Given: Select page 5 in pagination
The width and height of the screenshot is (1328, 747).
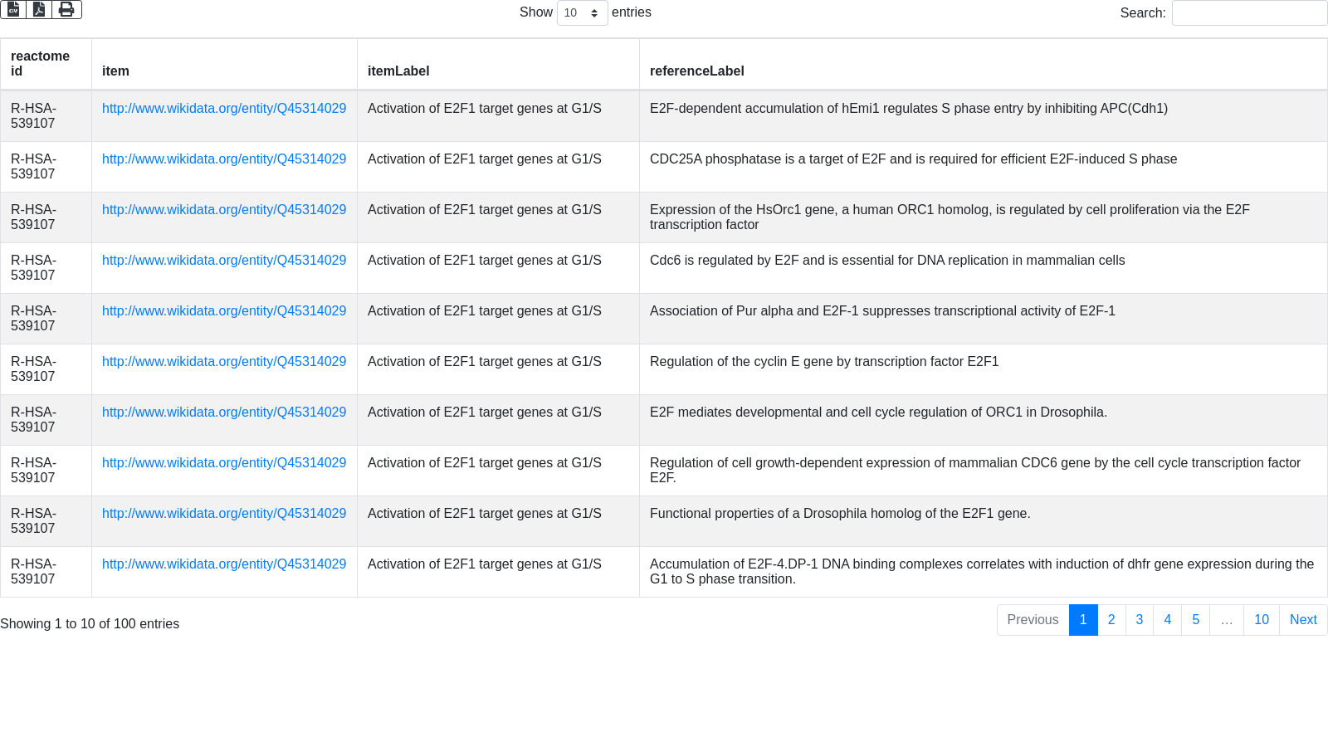Looking at the screenshot, I should (x=1196, y=620).
